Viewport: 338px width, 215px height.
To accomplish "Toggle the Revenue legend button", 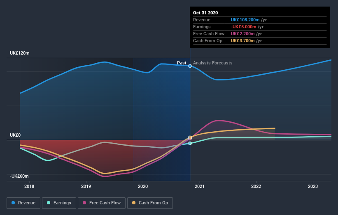I will tap(23, 203).
